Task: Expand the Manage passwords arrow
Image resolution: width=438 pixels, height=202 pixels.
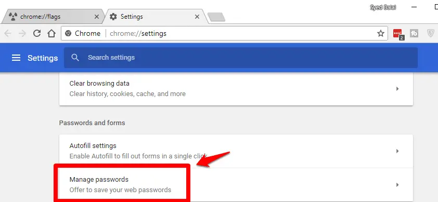Action: [x=397, y=185]
